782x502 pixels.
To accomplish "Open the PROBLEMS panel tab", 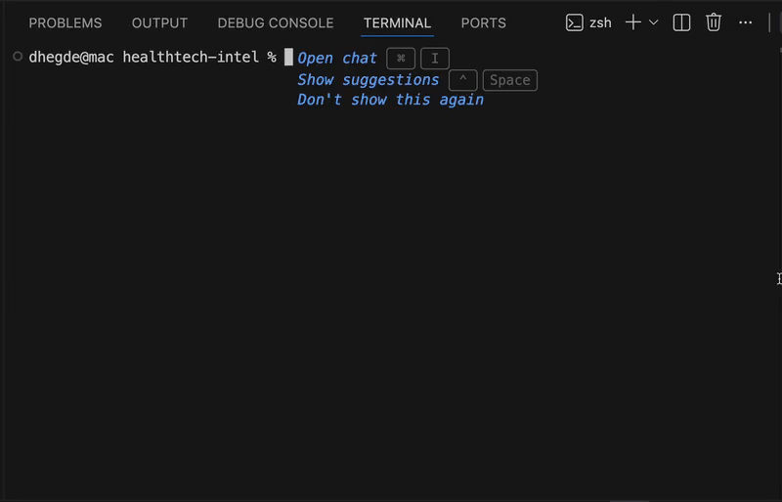I will click(65, 22).
